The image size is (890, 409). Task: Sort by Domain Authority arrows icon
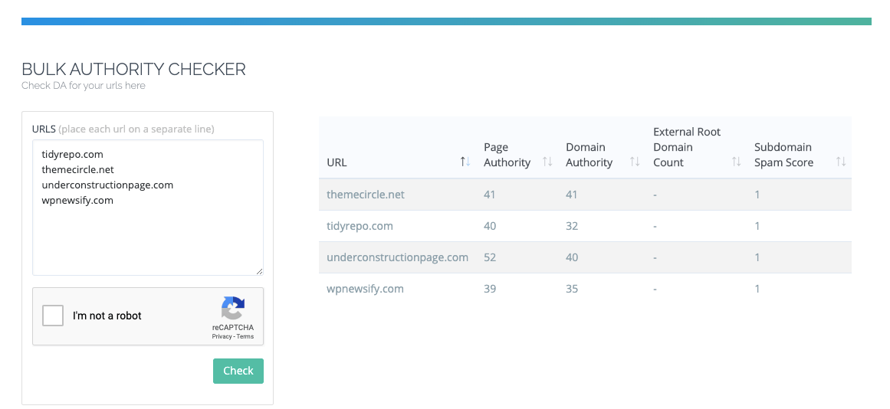[x=635, y=162]
